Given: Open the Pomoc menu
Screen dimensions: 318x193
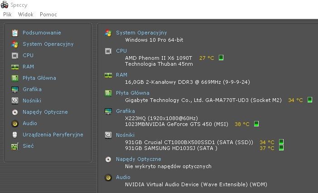Looking at the screenshot, I should (48, 14).
